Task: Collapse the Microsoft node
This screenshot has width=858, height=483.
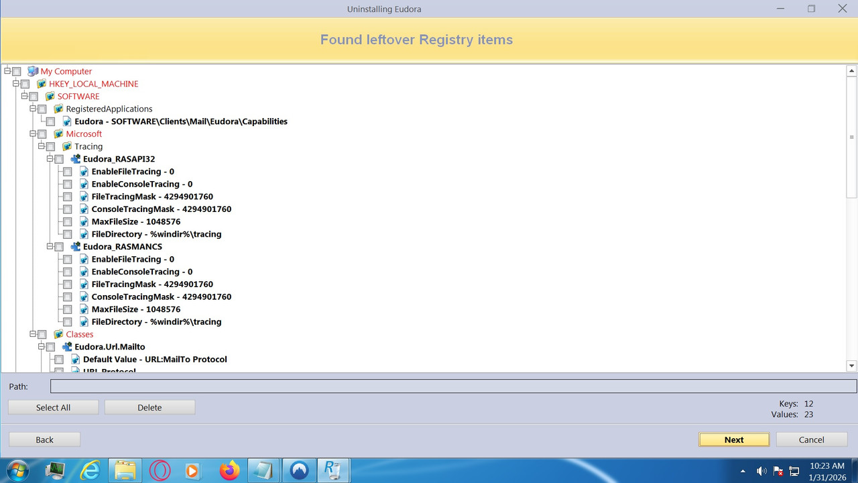Action: [x=33, y=133]
